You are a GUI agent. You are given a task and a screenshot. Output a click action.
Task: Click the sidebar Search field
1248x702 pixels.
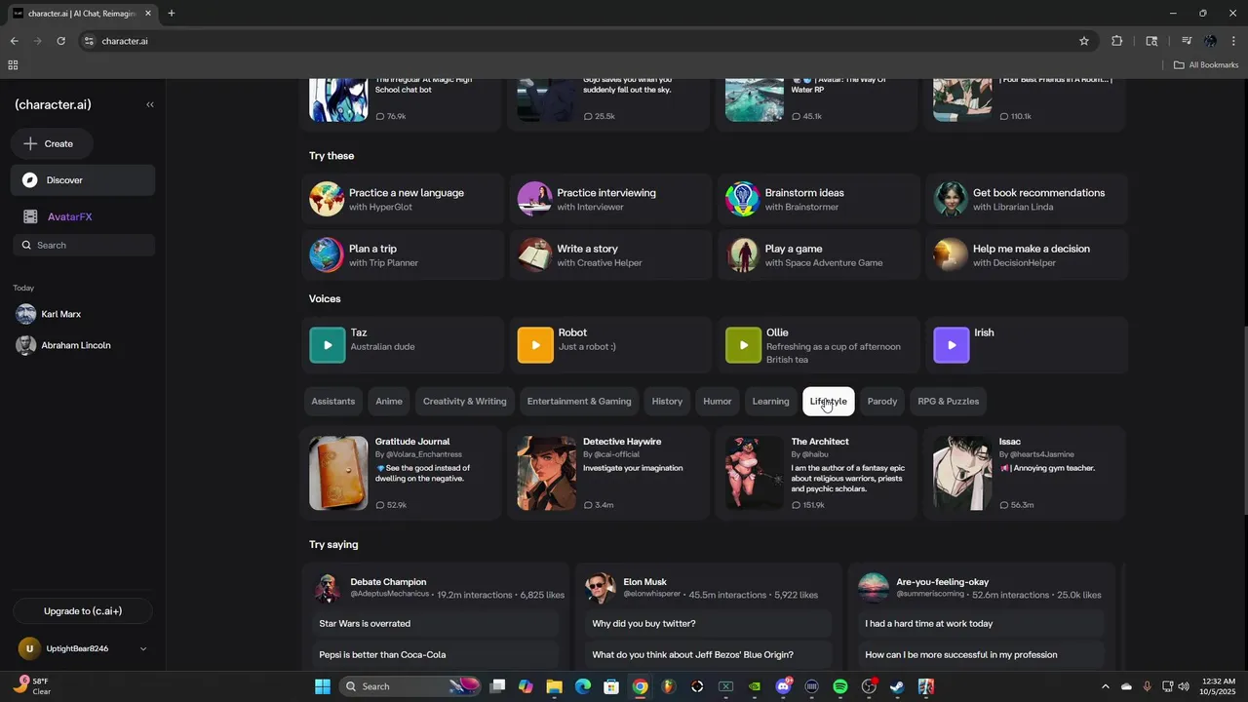click(83, 245)
